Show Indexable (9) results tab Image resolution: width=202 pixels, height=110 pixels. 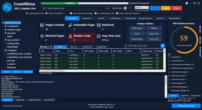pyautogui.click(x=101, y=47)
